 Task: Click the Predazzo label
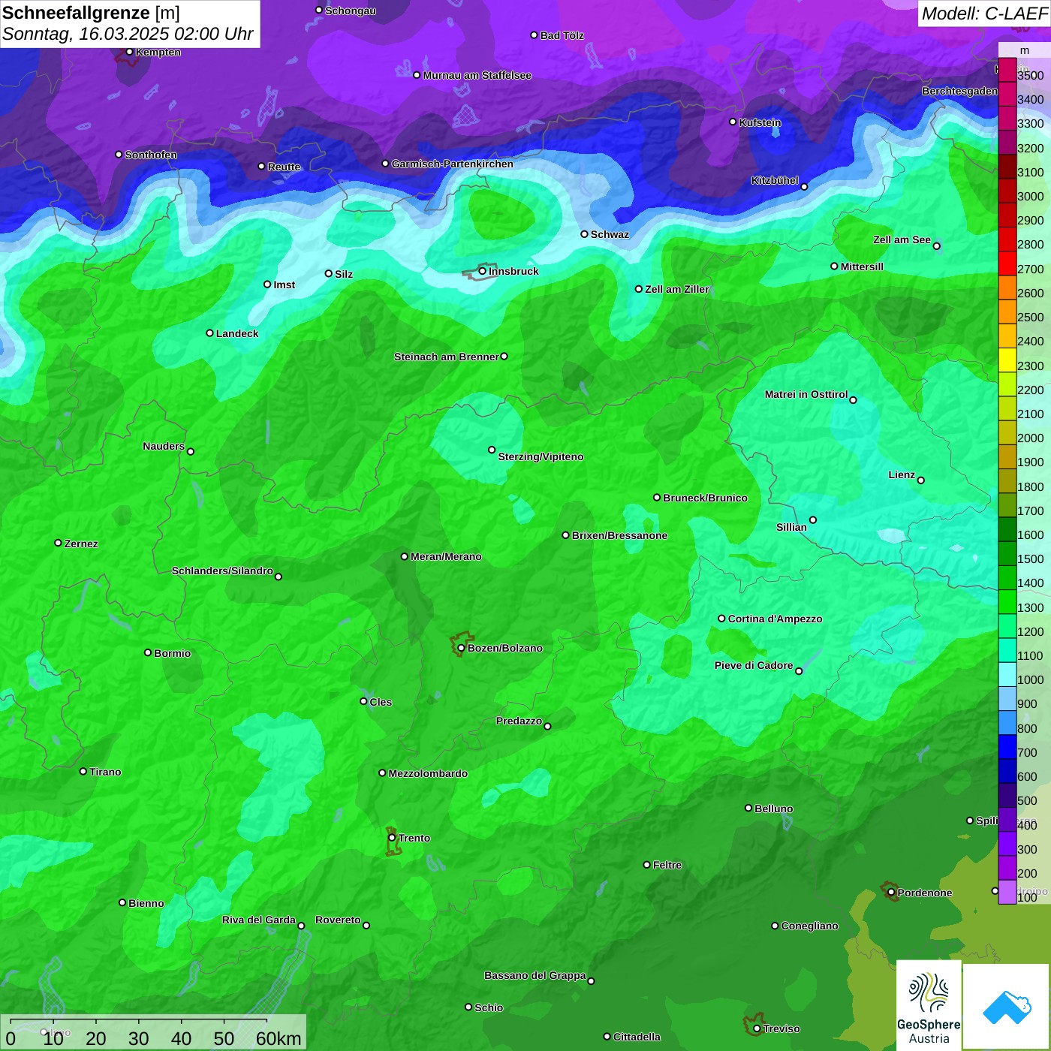(x=519, y=721)
